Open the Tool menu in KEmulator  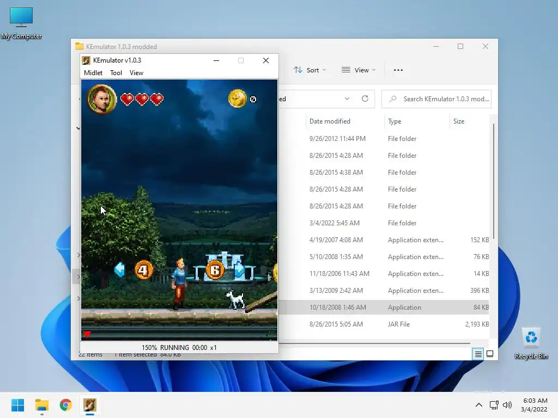(x=116, y=72)
